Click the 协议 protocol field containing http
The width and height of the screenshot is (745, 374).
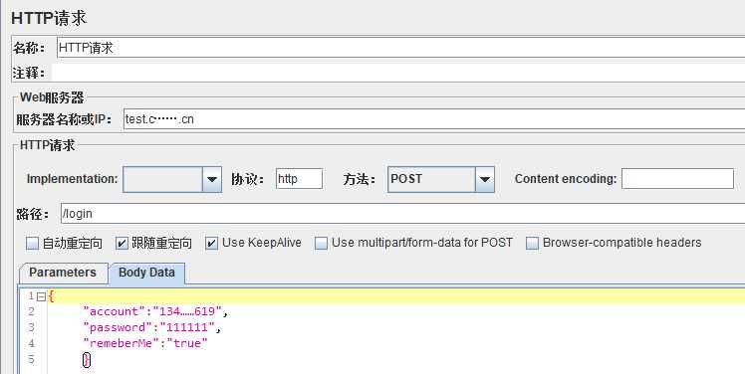299,179
